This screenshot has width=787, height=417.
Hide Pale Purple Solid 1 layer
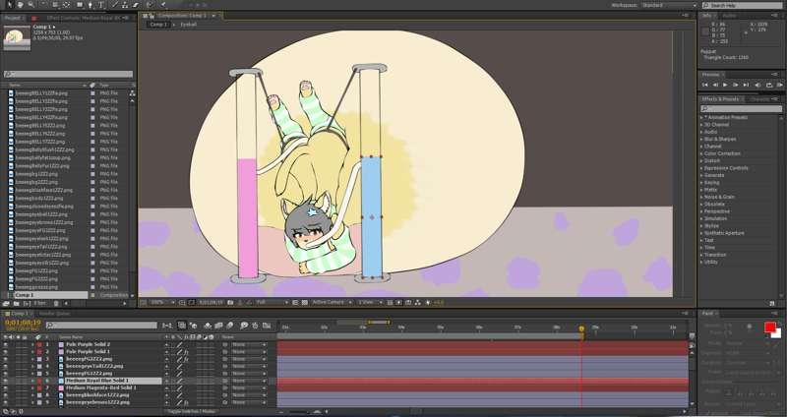(x=6, y=352)
